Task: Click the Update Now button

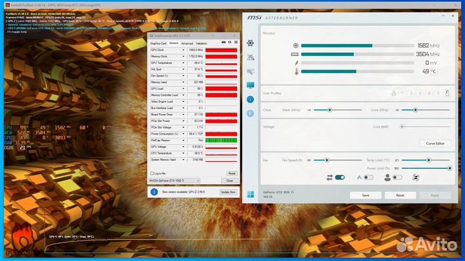Action: coord(228,192)
